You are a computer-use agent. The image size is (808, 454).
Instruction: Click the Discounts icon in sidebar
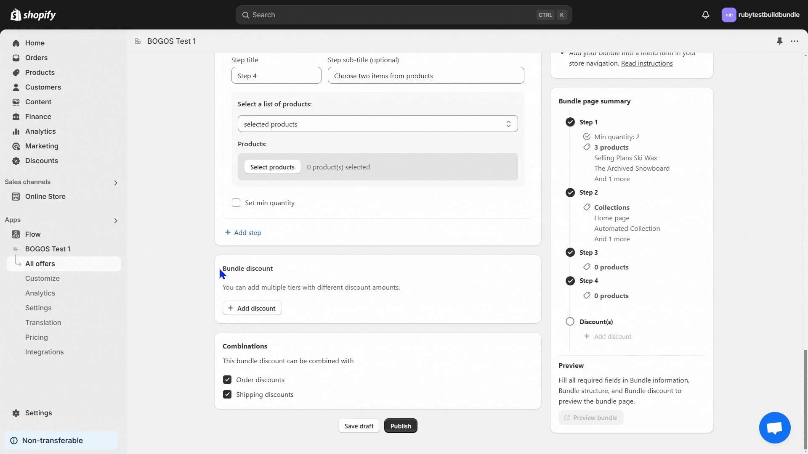(x=16, y=161)
